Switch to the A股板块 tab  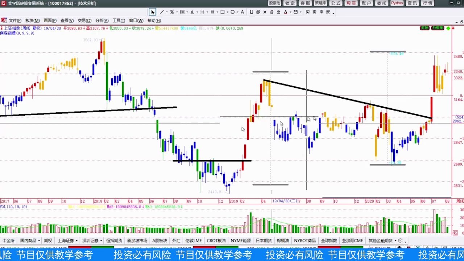(x=160, y=240)
